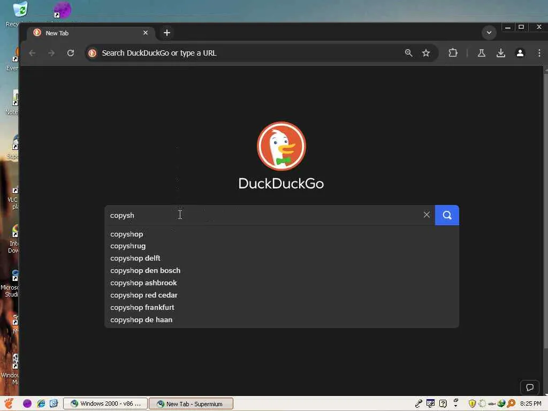Click the browser back arrow
This screenshot has width=548, height=411.
[32, 53]
